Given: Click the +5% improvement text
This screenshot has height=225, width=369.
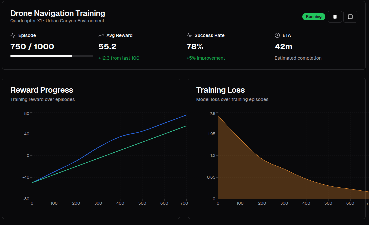Looking at the screenshot, I should point(206,58).
